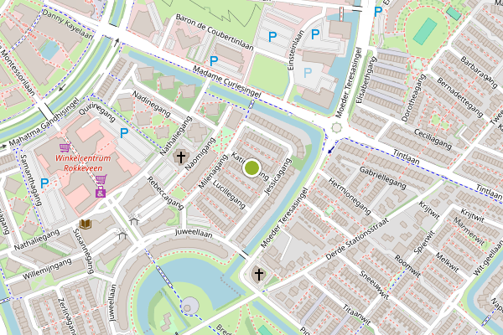Click the Winkelcentrum Rokkeveen label
The width and height of the screenshot is (503, 335).
[83, 162]
